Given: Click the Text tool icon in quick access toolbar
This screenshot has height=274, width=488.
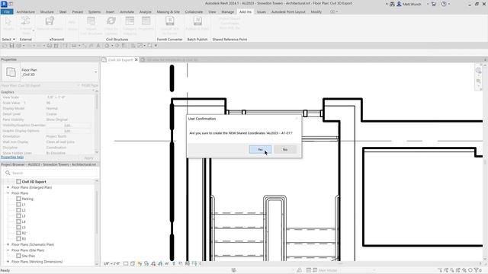Looking at the screenshot, I should point(98,46).
